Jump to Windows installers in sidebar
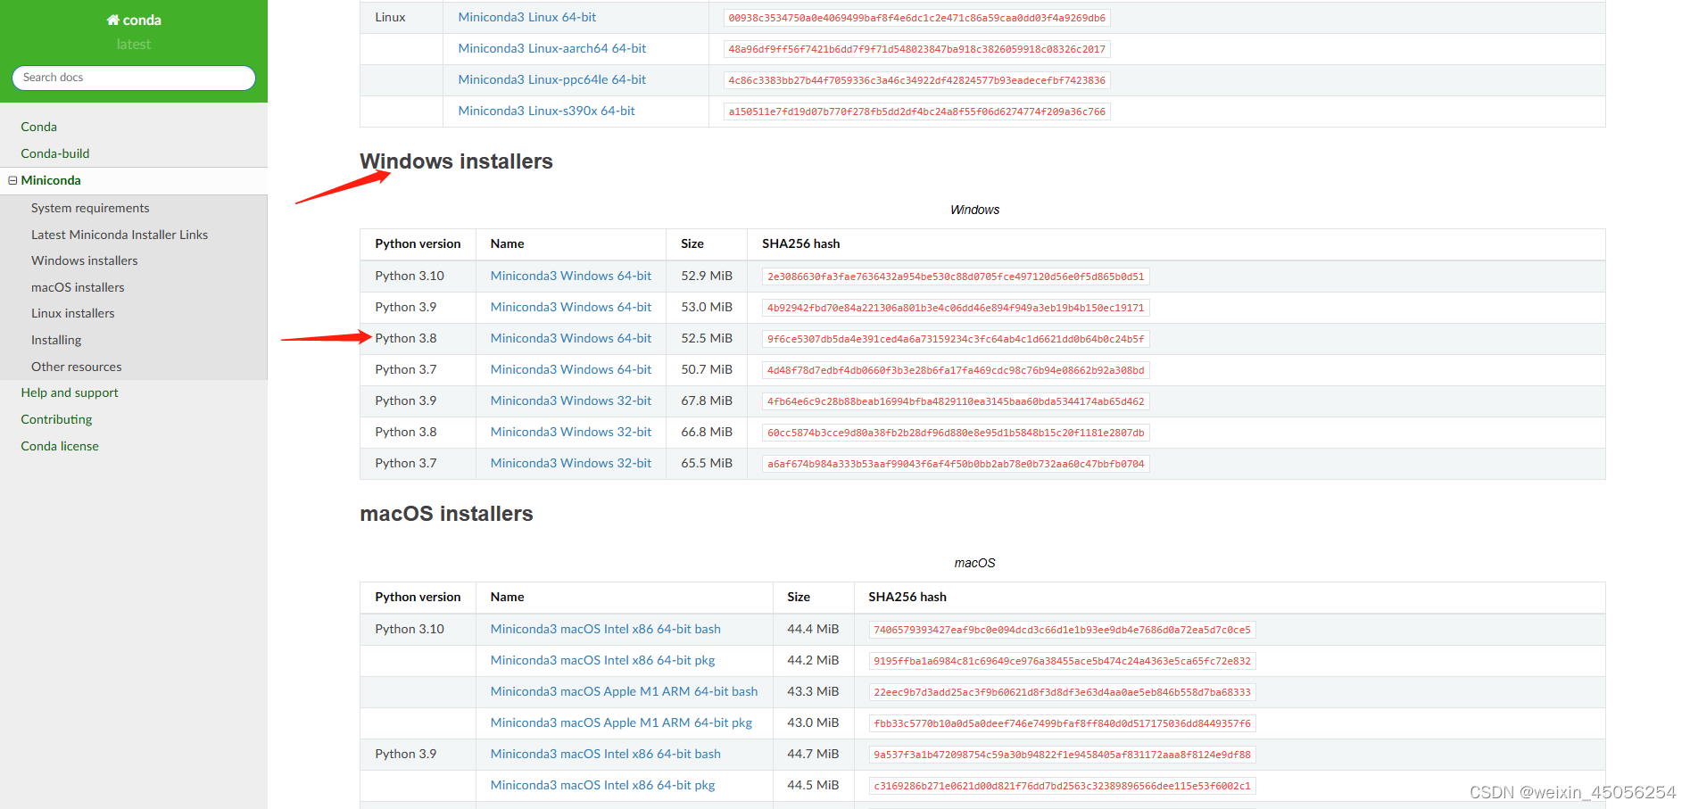This screenshot has height=809, width=1690. pyautogui.click(x=85, y=260)
